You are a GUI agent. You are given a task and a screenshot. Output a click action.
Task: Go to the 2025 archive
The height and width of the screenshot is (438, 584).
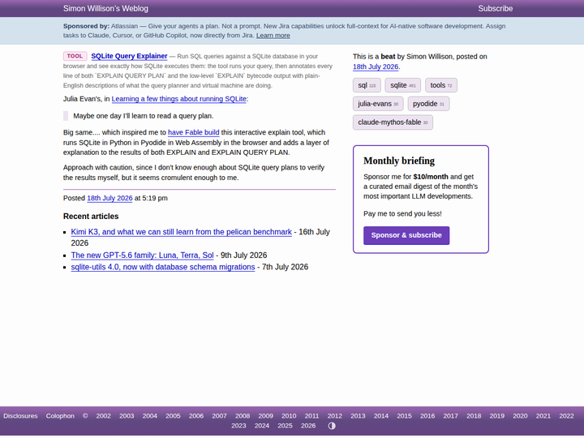point(285,426)
